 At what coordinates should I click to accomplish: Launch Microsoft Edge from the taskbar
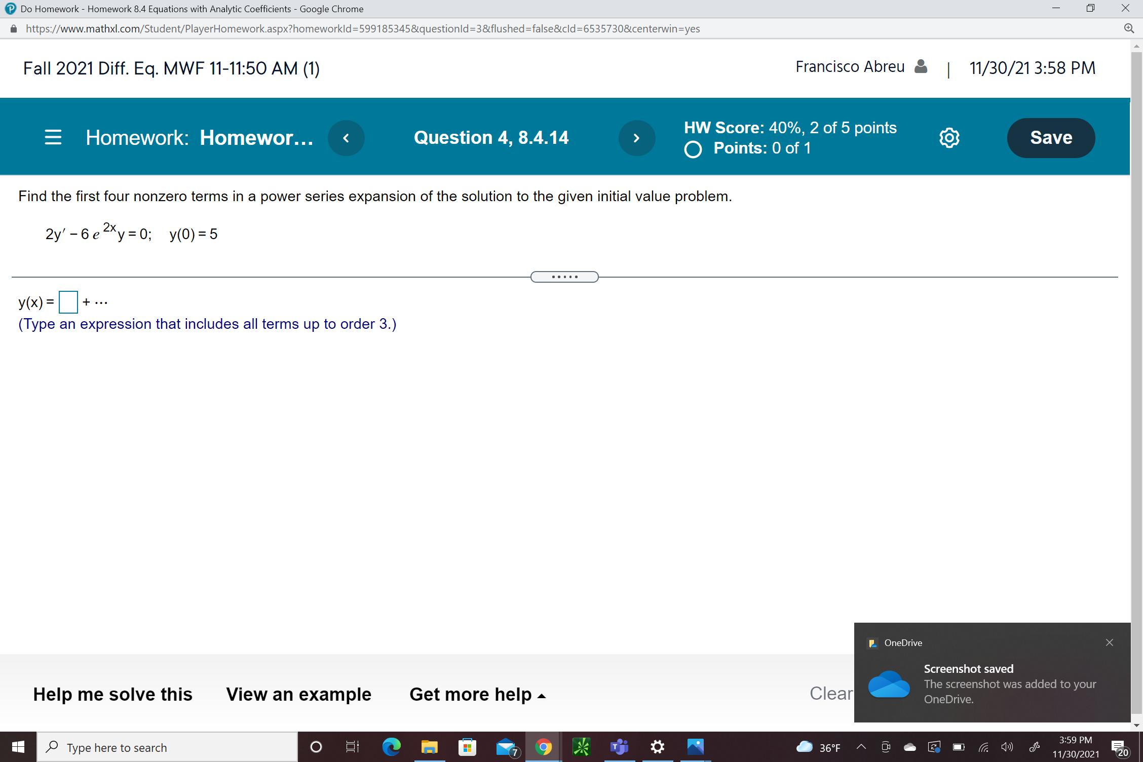[391, 747]
